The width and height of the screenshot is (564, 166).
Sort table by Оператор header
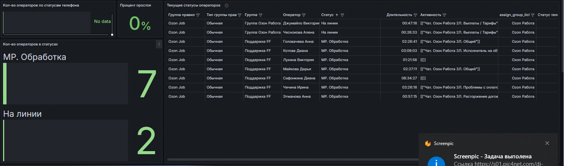[292, 15]
